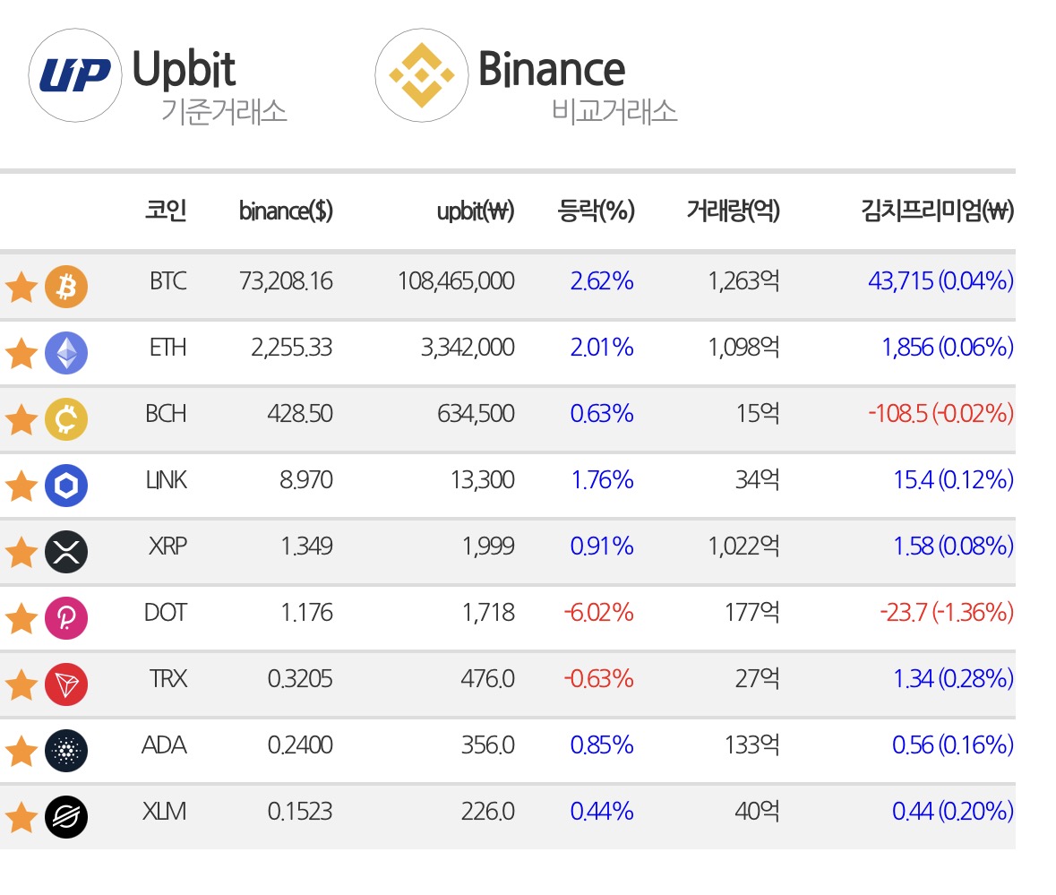Click the Stellar XLM coin icon

click(x=66, y=818)
